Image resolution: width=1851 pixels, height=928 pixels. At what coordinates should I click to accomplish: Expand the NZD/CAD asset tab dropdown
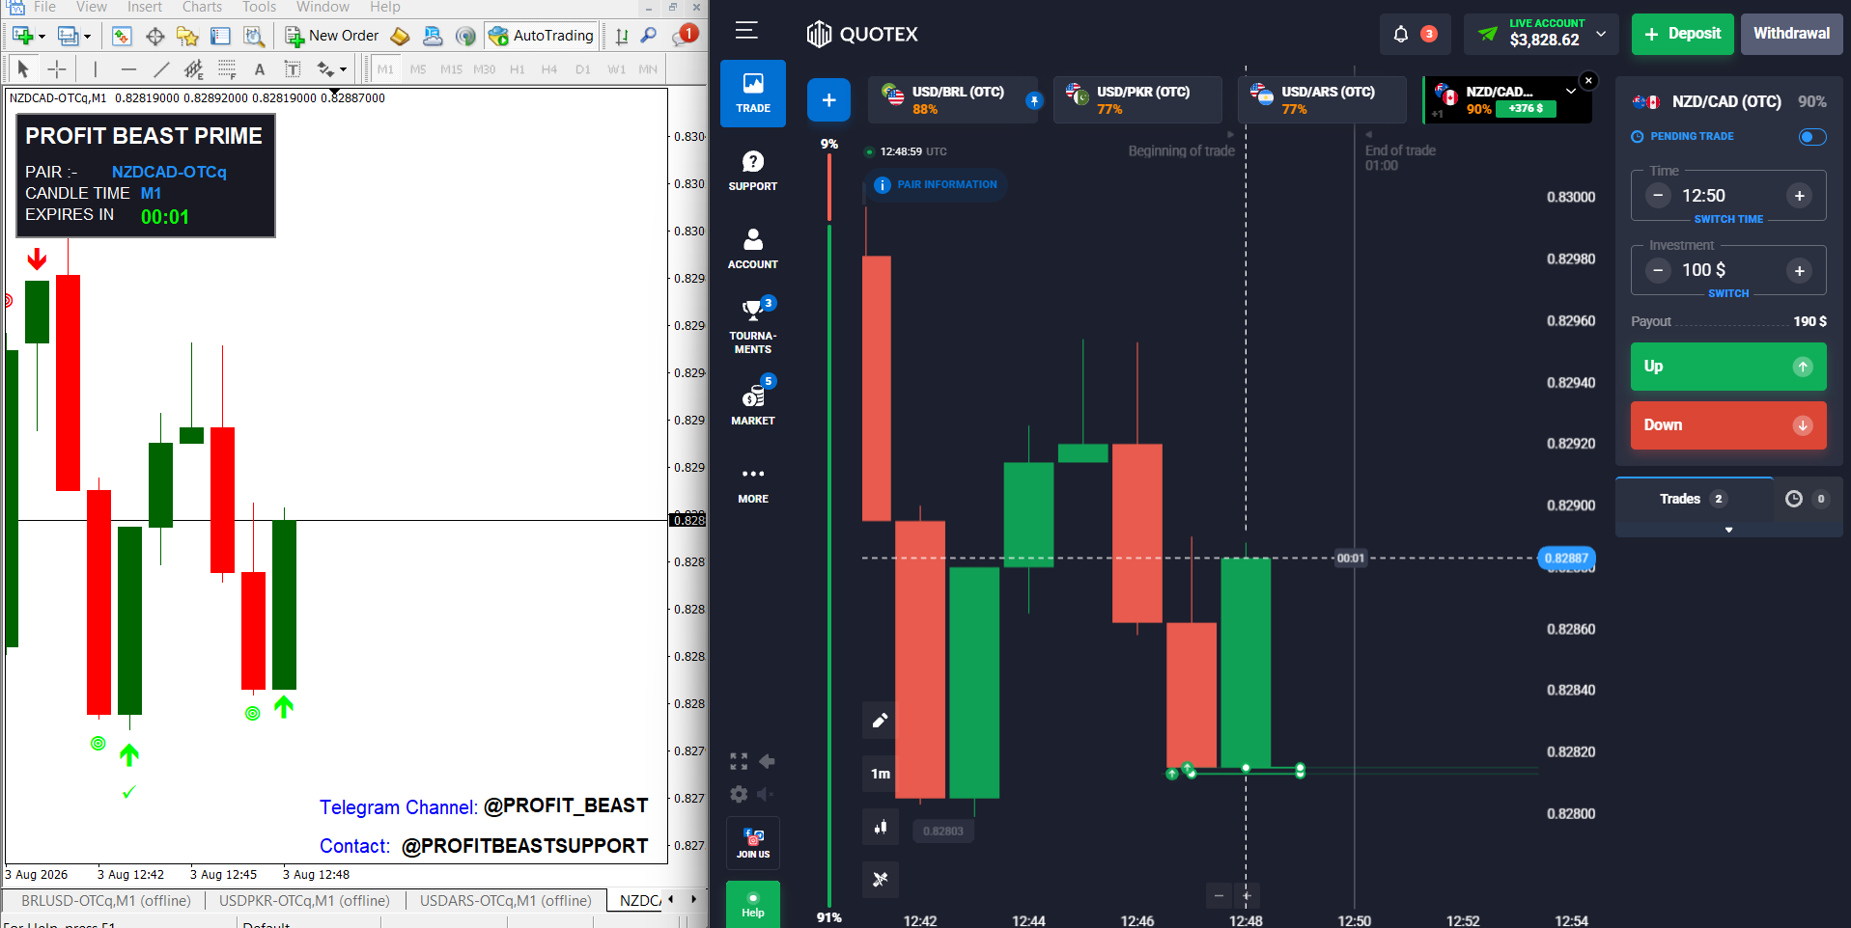point(1571,91)
